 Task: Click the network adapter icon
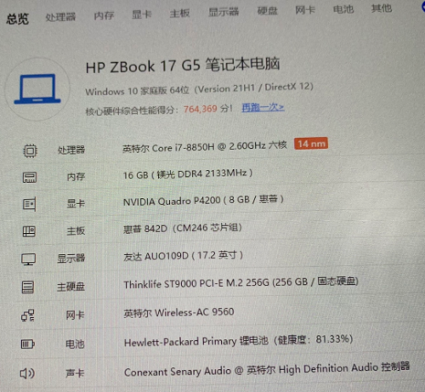28,315
